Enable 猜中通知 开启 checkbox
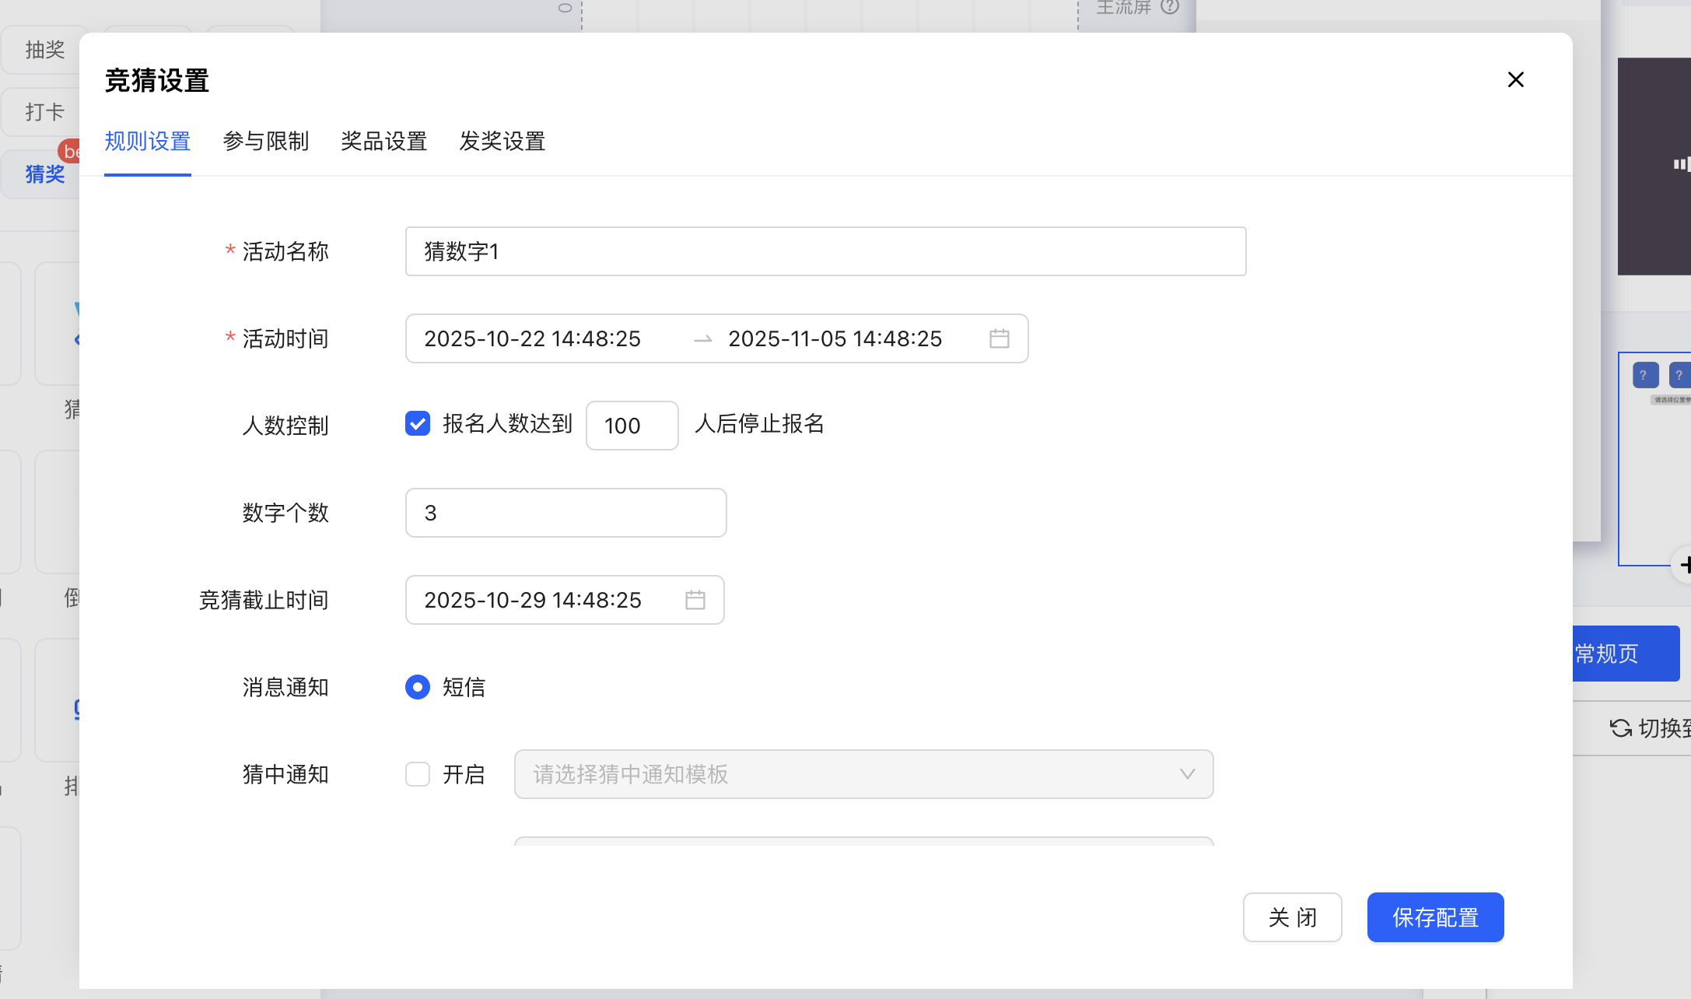1691x999 pixels. [x=418, y=774]
